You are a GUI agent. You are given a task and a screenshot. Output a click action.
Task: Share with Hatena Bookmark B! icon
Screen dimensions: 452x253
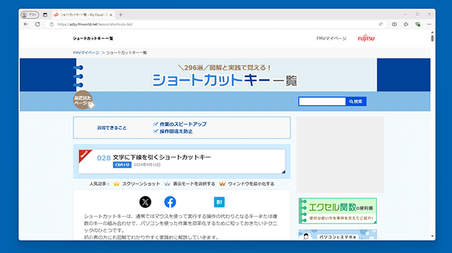tap(219, 202)
